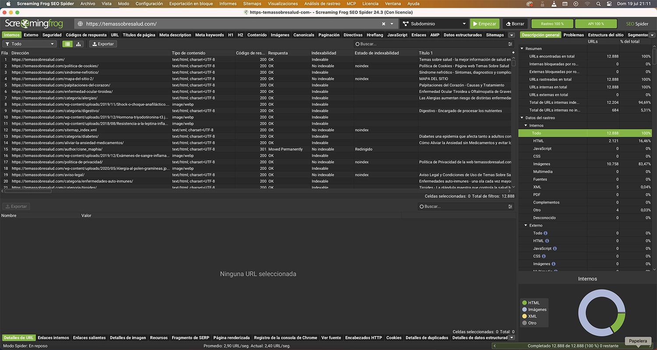Click Imágenes lavender legend swatch
Image resolution: width=657 pixels, height=350 pixels.
click(x=524, y=309)
